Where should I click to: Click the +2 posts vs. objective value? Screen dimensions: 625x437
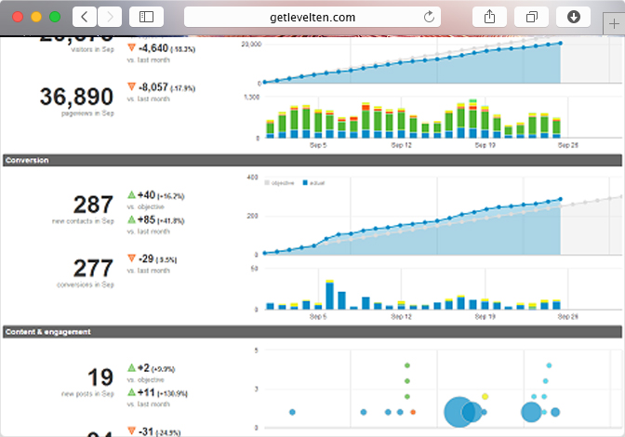point(143,368)
